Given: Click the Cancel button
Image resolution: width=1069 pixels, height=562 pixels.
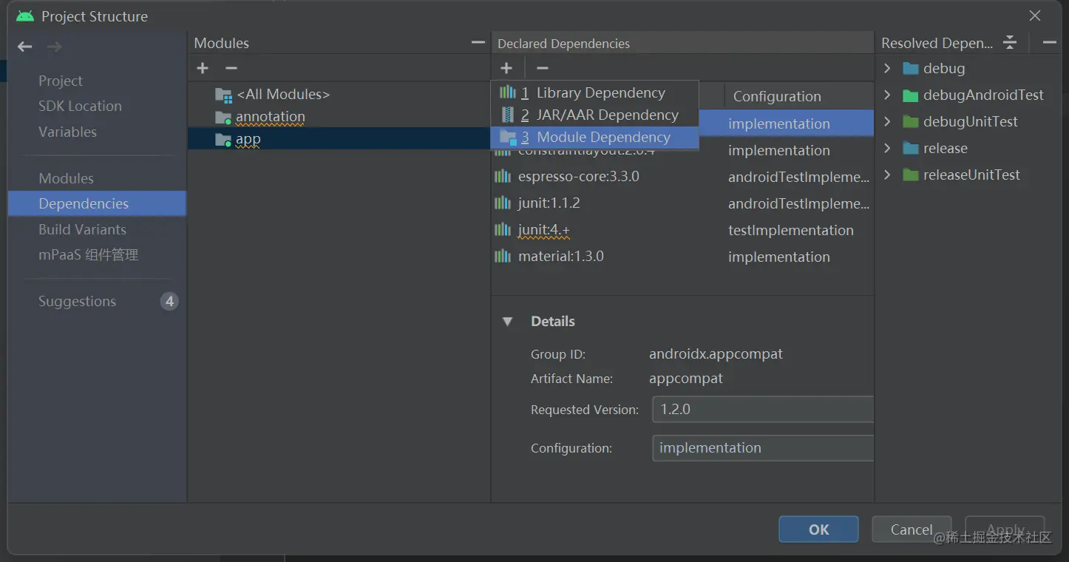Looking at the screenshot, I should click(911, 529).
